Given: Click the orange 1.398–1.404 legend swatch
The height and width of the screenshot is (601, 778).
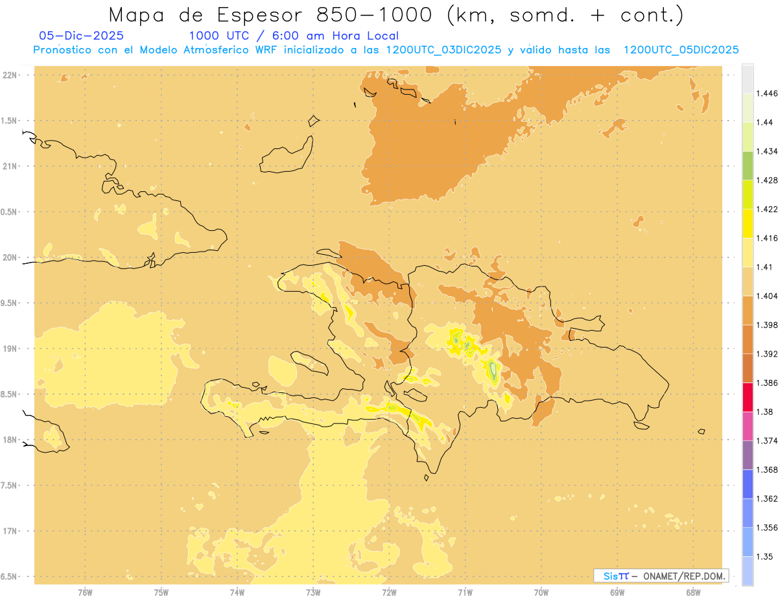Looking at the screenshot, I should [x=748, y=311].
